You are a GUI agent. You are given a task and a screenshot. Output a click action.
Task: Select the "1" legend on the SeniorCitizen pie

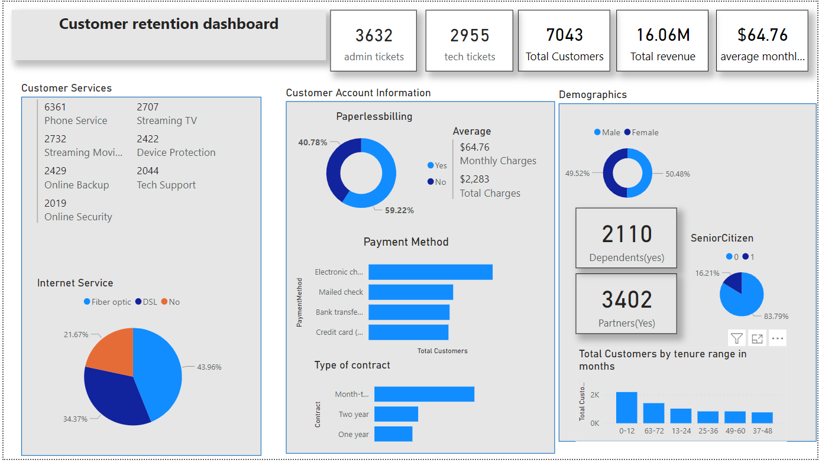click(x=749, y=257)
